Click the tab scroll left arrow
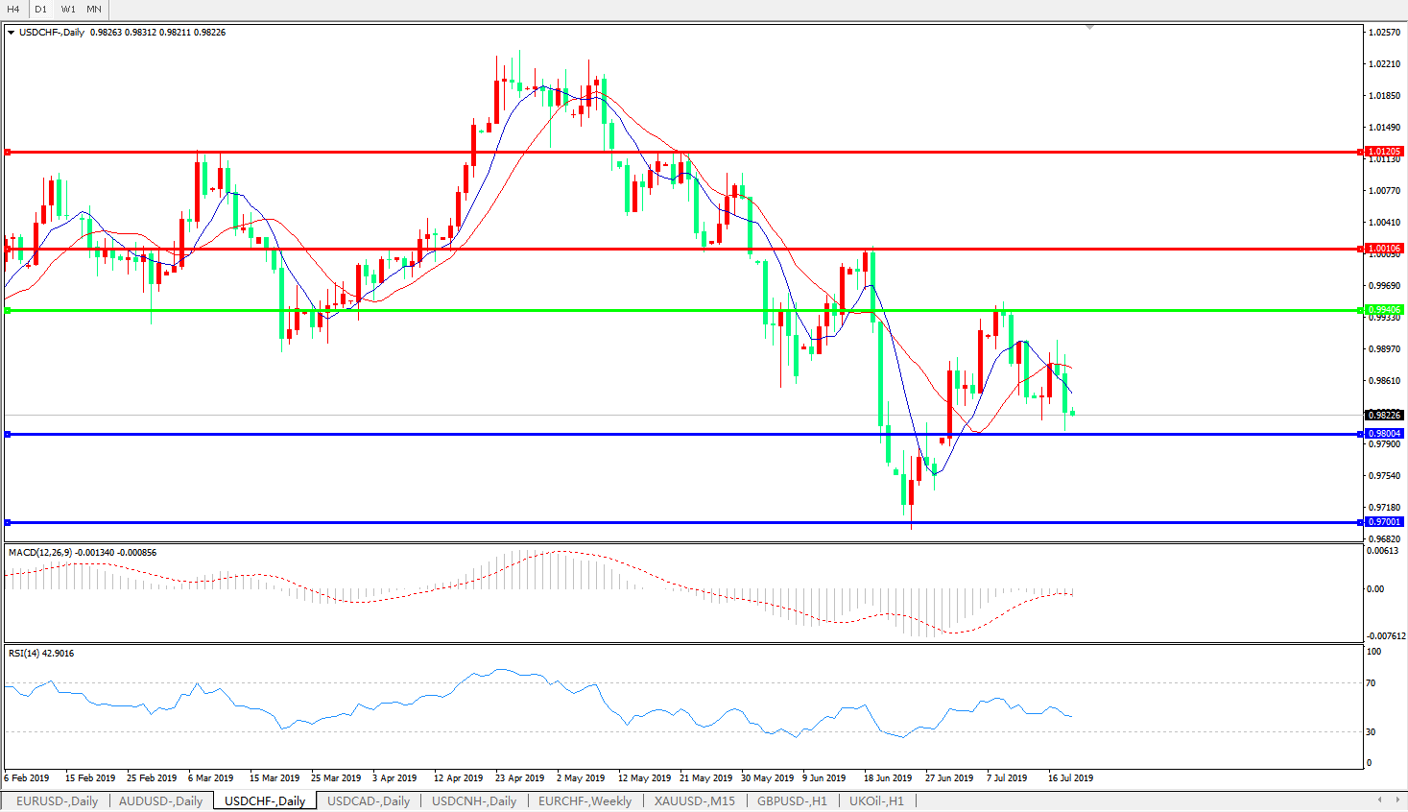Screen dimensions: 1408x812 pyautogui.click(x=1380, y=800)
